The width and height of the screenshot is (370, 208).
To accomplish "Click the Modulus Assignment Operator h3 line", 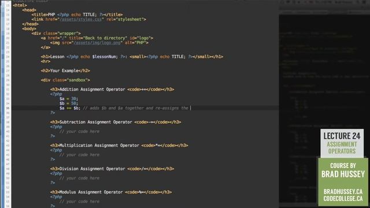I will [111, 192].
